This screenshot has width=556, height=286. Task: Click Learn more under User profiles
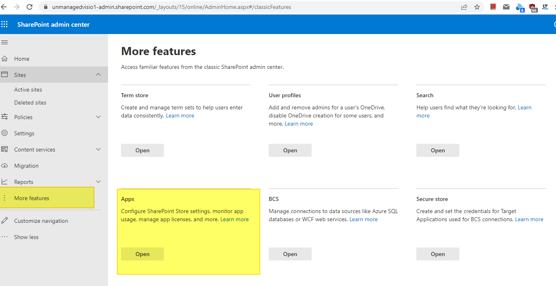tap(299, 124)
